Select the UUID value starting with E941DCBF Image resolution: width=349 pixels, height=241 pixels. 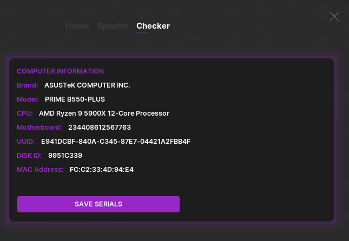(116, 142)
